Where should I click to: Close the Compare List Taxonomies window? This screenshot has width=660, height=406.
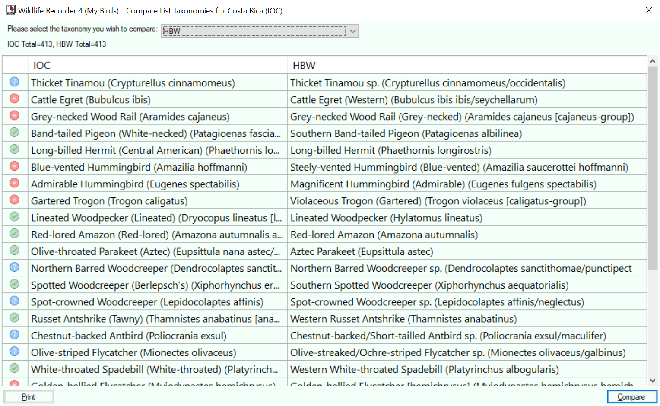tap(649, 10)
